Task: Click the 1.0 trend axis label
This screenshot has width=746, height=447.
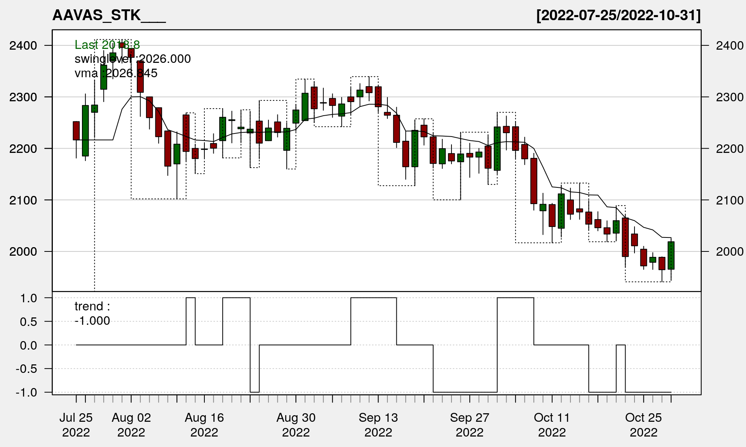Action: pos(29,298)
